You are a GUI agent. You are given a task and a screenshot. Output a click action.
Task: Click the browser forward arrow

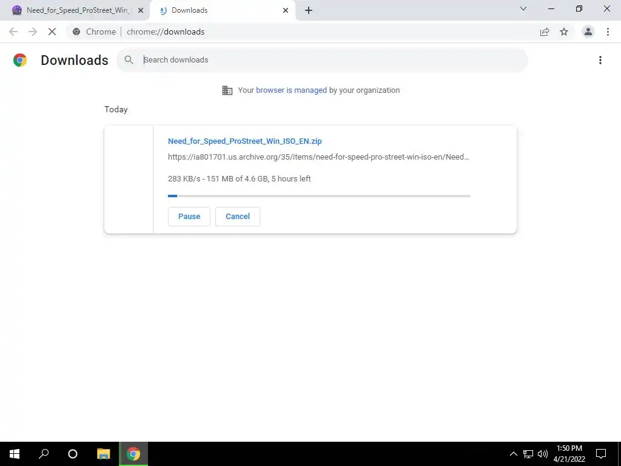coord(33,32)
